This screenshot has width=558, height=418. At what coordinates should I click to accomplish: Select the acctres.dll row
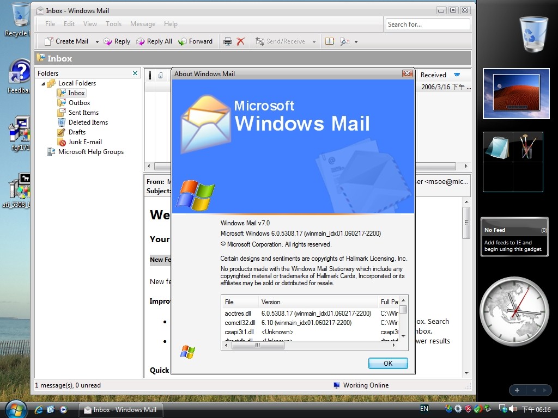(x=310, y=313)
